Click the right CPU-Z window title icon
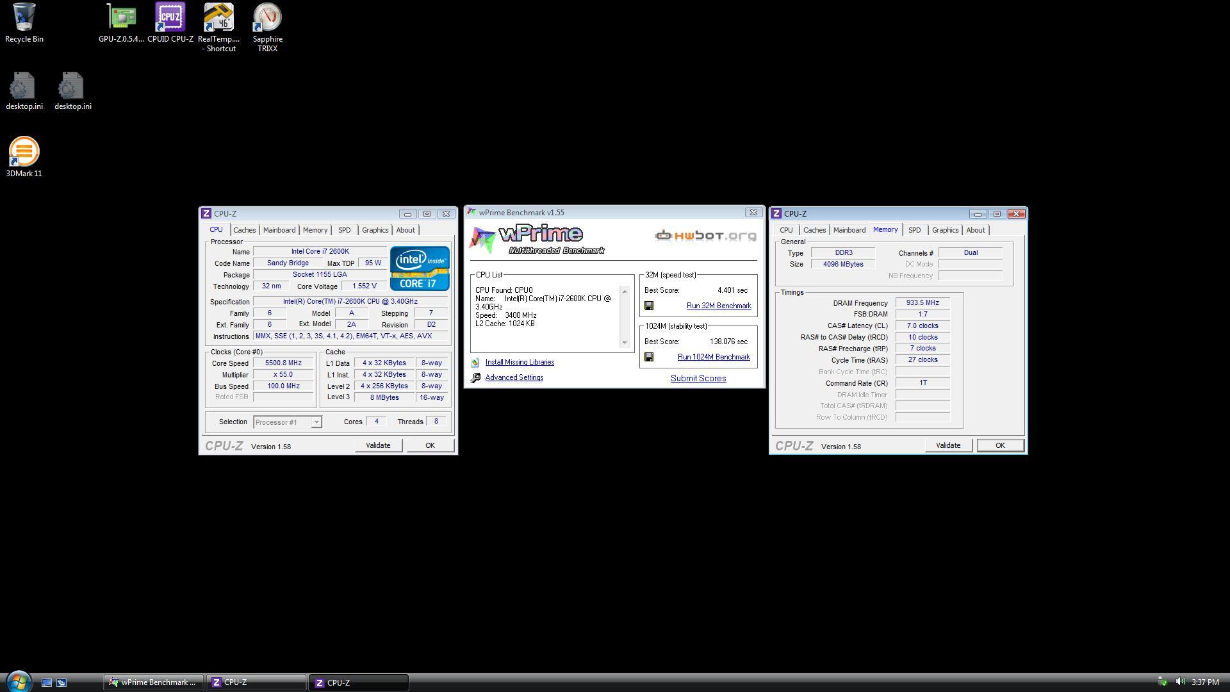Screen dimensions: 1230x692 [x=776, y=214]
